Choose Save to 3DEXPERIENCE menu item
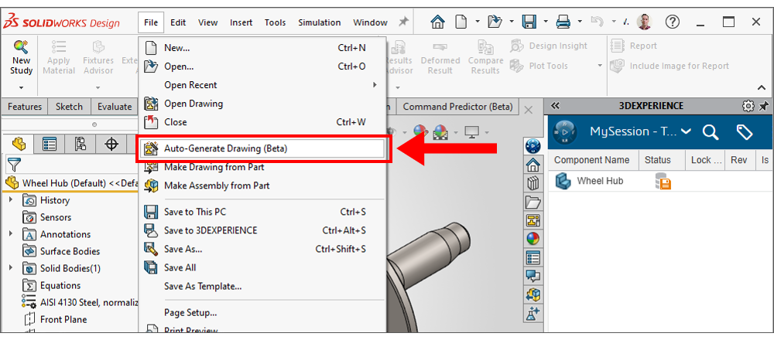Screen dimensions: 774x340 point(261,230)
